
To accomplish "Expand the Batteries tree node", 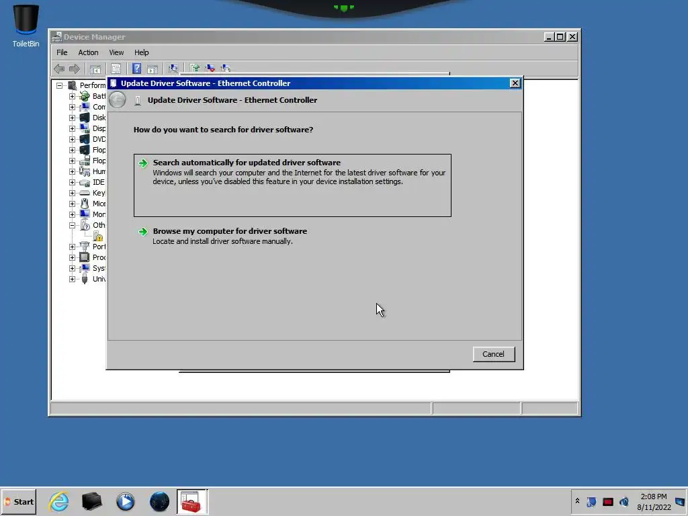I will 72,96.
